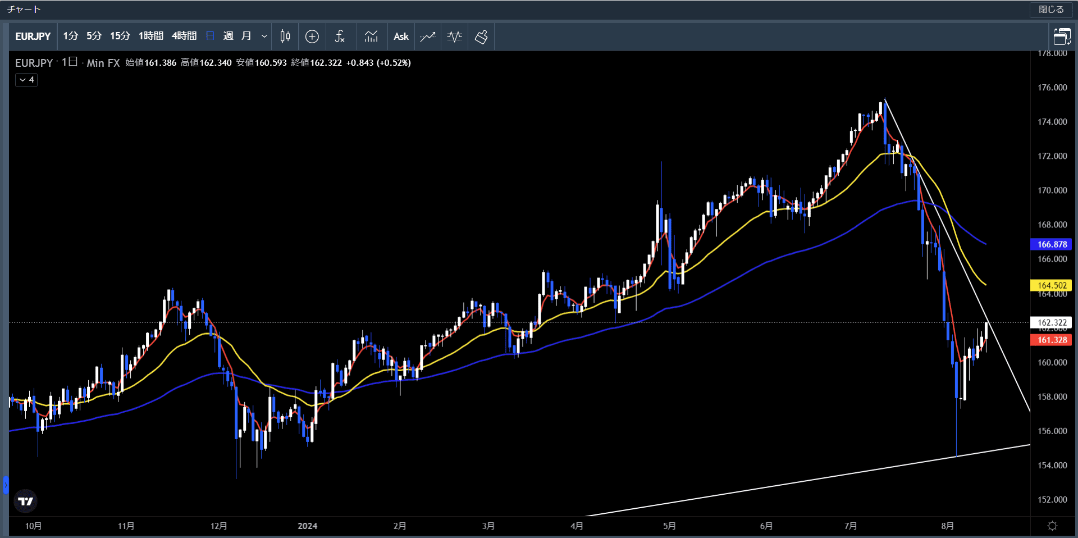Click the 5月 label on time axis
1078x538 pixels.
point(669,526)
